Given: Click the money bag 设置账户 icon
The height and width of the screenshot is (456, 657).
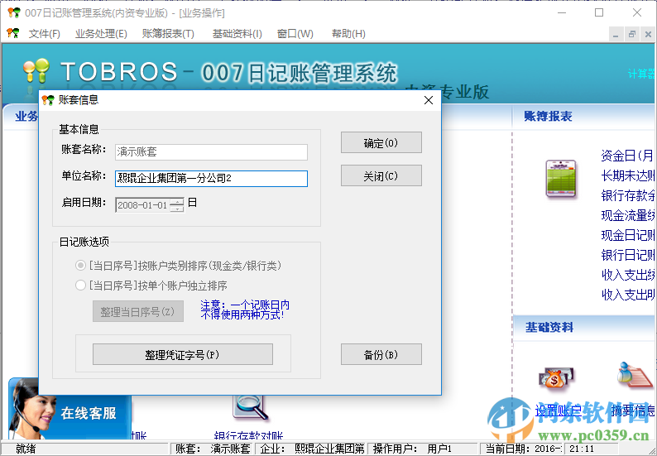Looking at the screenshot, I should (x=555, y=378).
